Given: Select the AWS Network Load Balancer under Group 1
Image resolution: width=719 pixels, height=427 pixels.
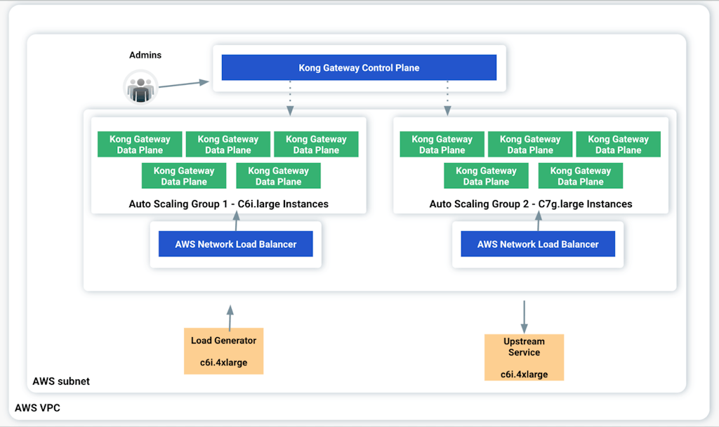Looking at the screenshot, I should point(236,244).
